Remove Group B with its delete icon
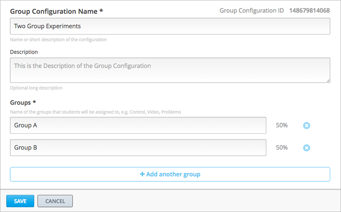The width and height of the screenshot is (341, 212). pyautogui.click(x=306, y=148)
